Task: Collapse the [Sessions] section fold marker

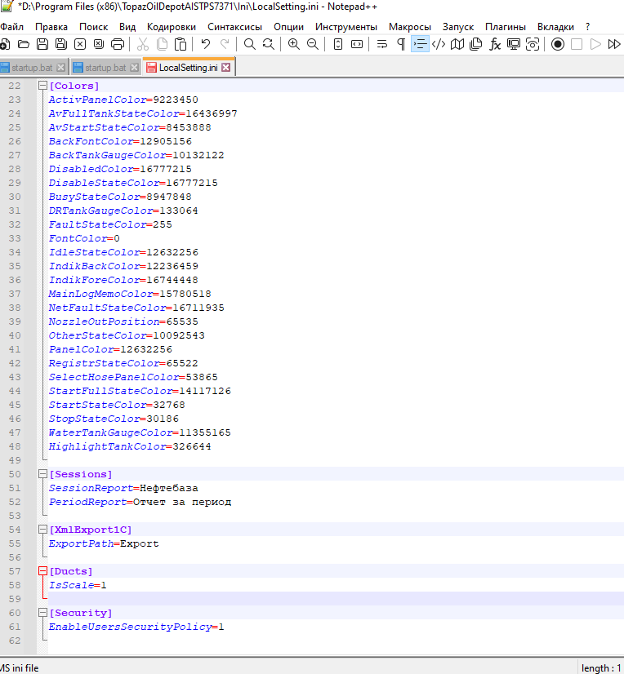Action: point(42,474)
